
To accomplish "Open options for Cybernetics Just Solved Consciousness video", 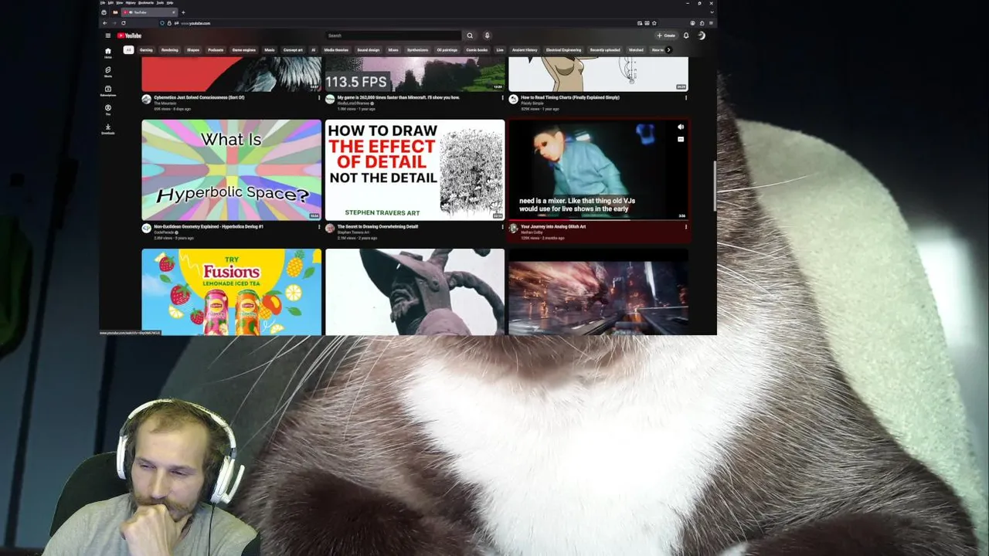I will pyautogui.click(x=319, y=98).
